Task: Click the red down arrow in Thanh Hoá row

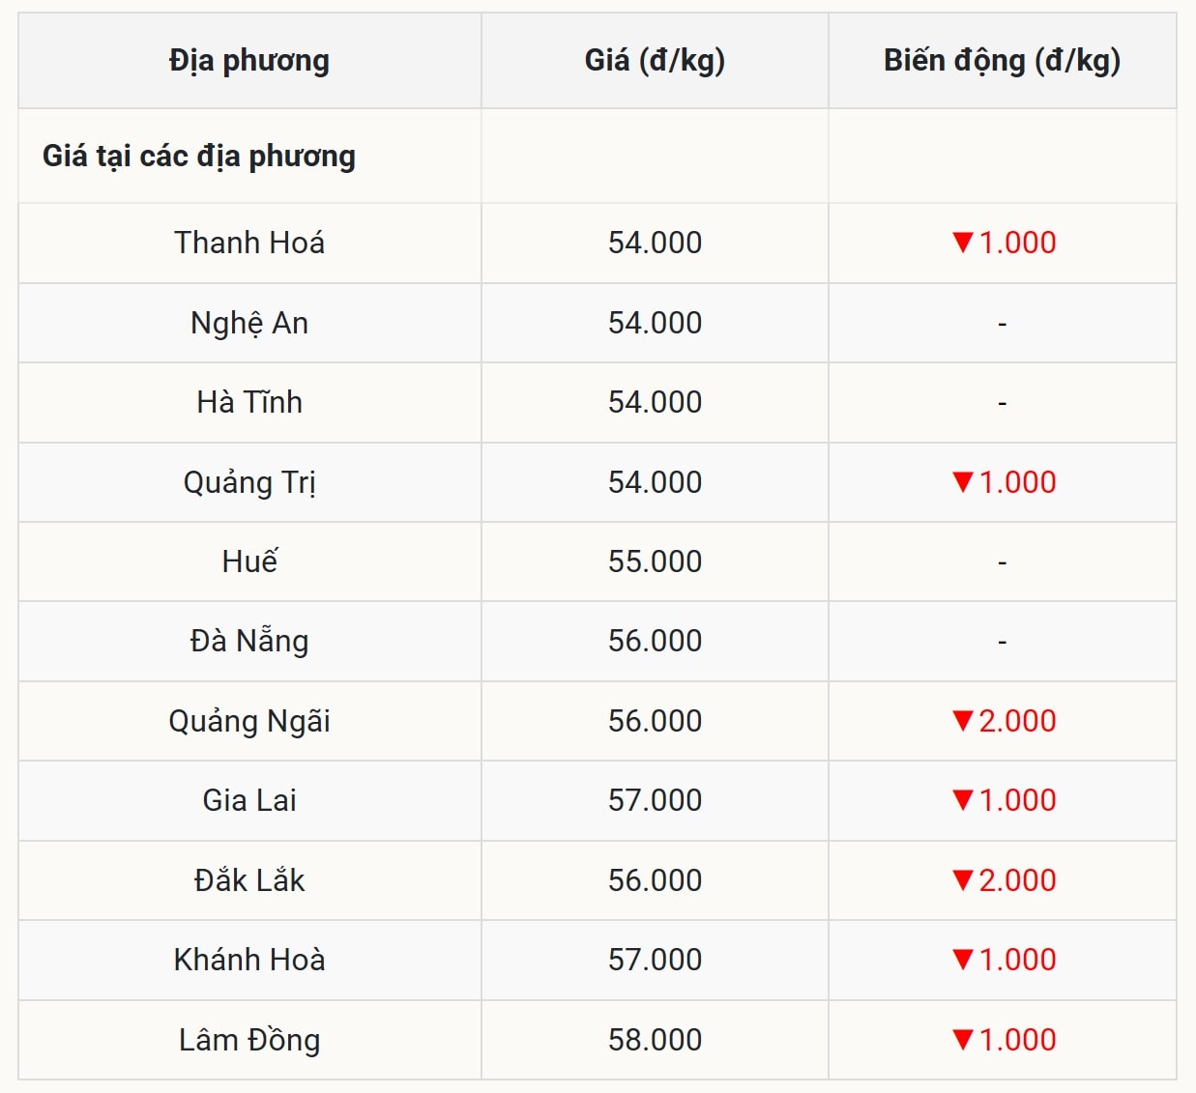Action: point(962,242)
